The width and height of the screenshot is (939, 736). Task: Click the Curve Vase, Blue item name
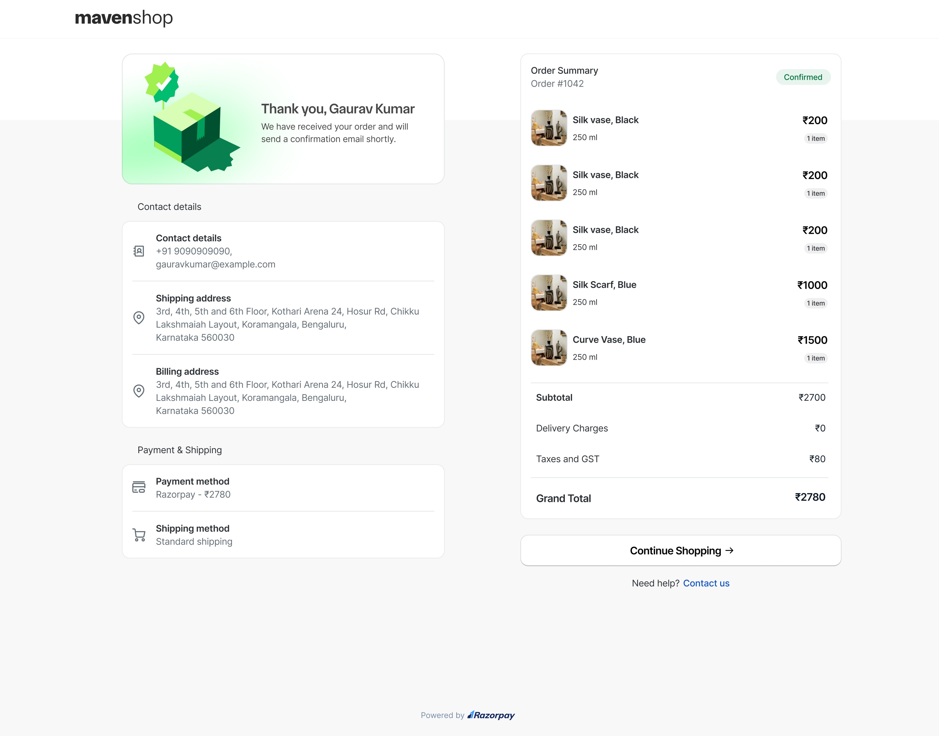tap(609, 340)
